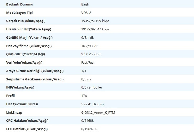Select the 'Modülasyon Tipi' label
The width and height of the screenshot is (194, 132).
click(x=19, y=13)
